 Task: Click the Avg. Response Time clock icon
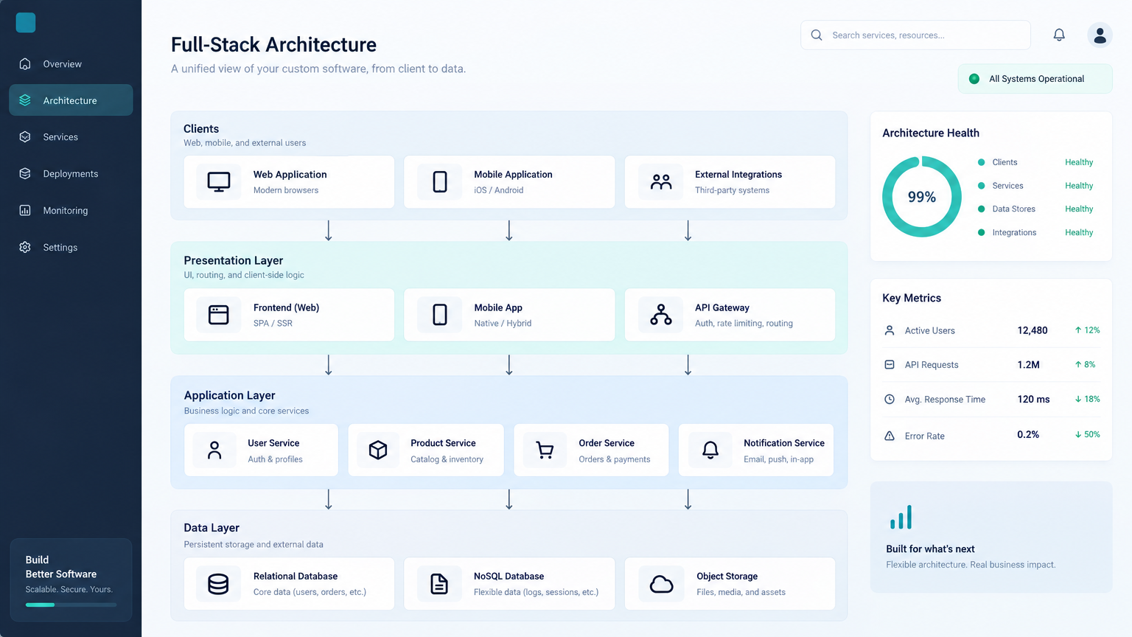(x=890, y=400)
